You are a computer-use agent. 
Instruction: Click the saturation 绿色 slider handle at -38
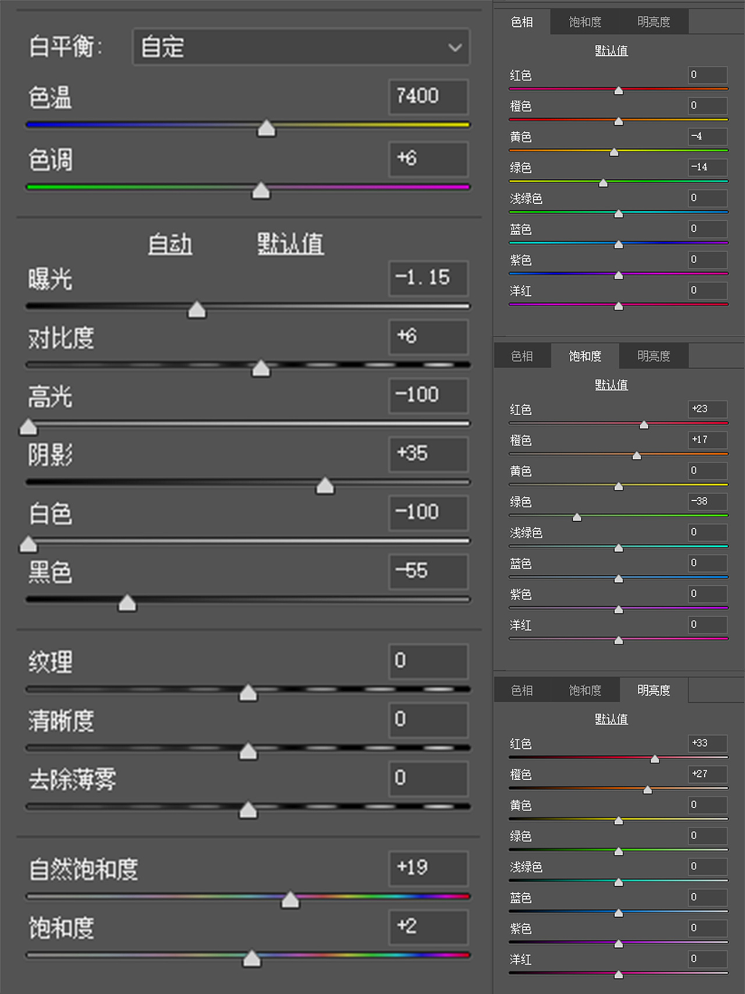(577, 517)
